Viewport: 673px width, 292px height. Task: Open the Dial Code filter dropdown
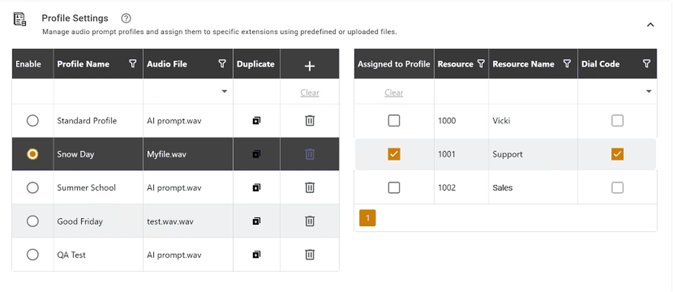click(649, 92)
